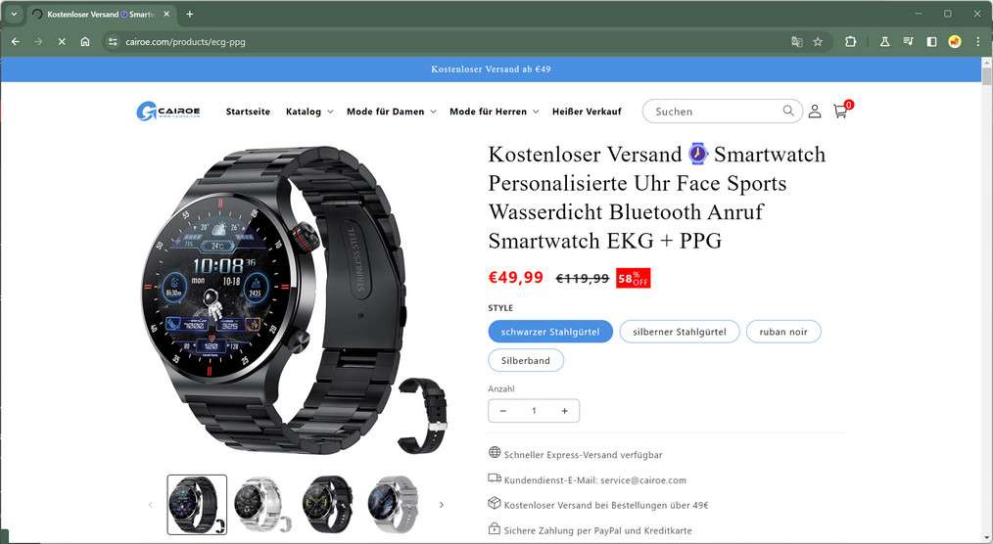
Task: Click the search magnifier icon
Action: 787,111
